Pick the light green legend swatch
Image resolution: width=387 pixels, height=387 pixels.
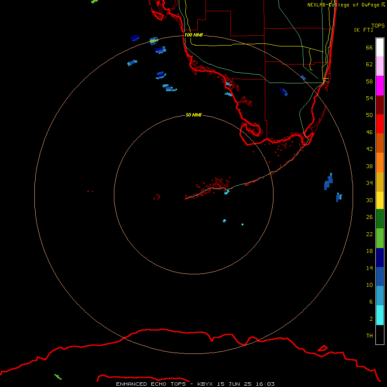point(380,238)
